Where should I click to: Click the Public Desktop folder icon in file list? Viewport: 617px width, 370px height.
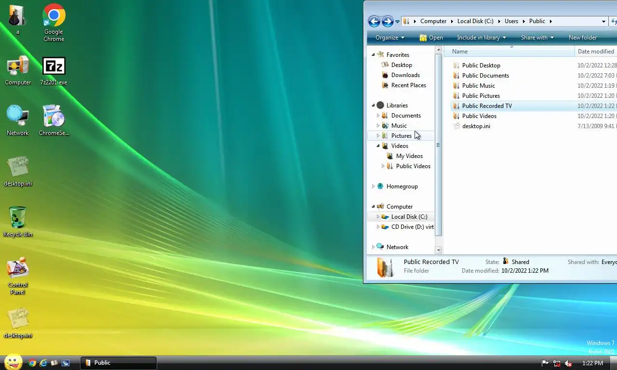456,66
